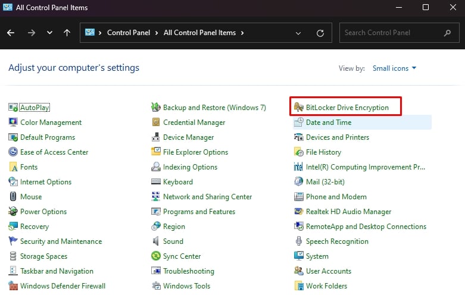Expand chevron after All Control Panel Items
The width and height of the screenshot is (465, 295).
click(x=242, y=33)
